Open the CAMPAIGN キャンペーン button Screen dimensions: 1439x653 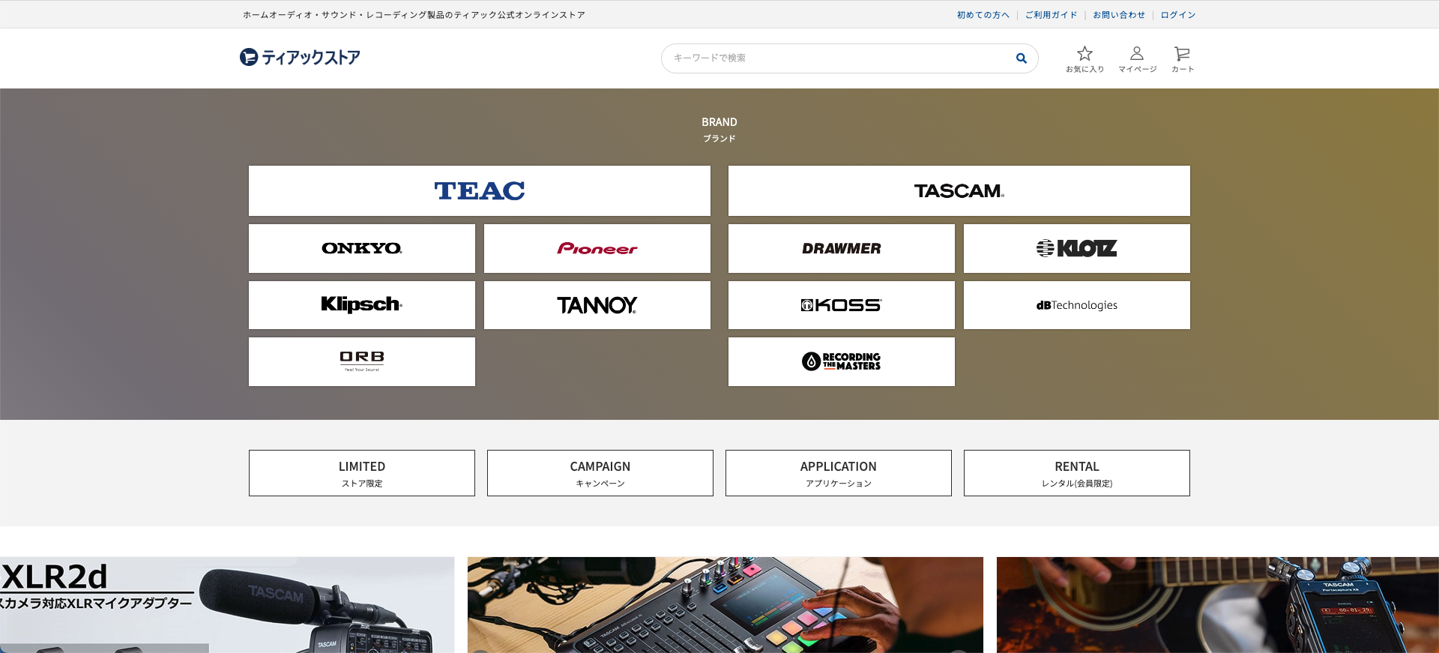pos(600,473)
